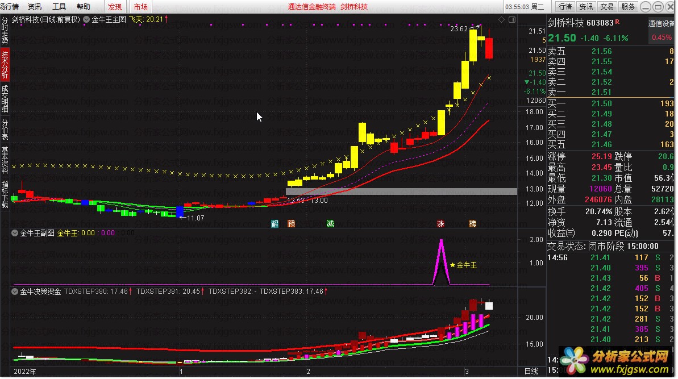Expand the 金牛王主图 indicator dropdown arrow

(x=86, y=19)
